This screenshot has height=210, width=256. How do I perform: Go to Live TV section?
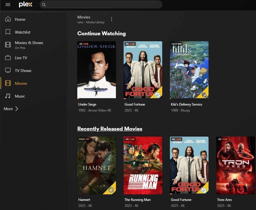click(21, 58)
